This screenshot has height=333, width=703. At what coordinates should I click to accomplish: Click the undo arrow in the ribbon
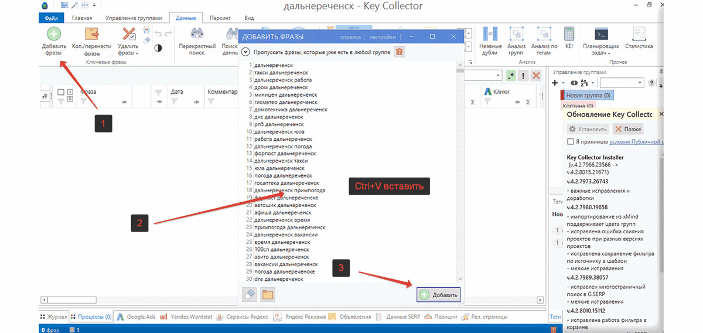(x=158, y=34)
